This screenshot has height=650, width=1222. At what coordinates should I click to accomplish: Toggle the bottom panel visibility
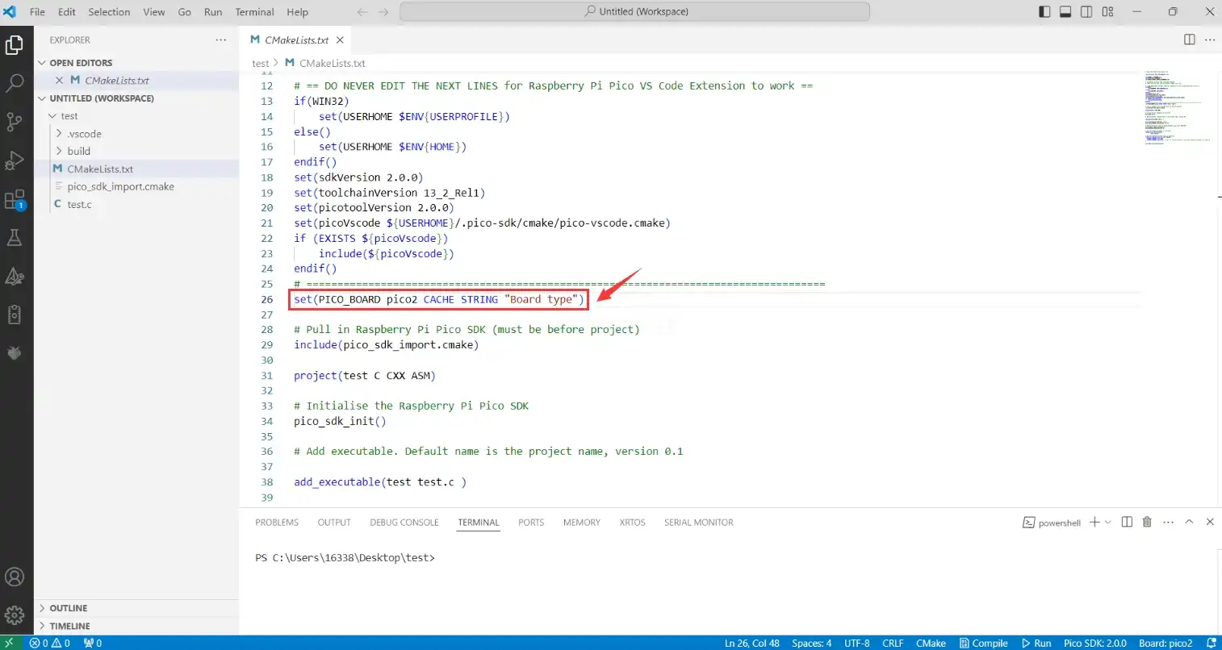coord(1065,11)
